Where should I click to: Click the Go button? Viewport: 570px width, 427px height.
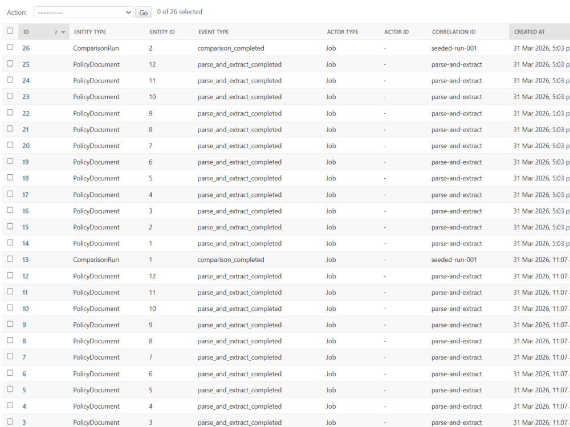click(x=143, y=13)
